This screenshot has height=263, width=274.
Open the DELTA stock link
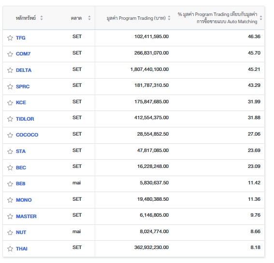[24, 70]
